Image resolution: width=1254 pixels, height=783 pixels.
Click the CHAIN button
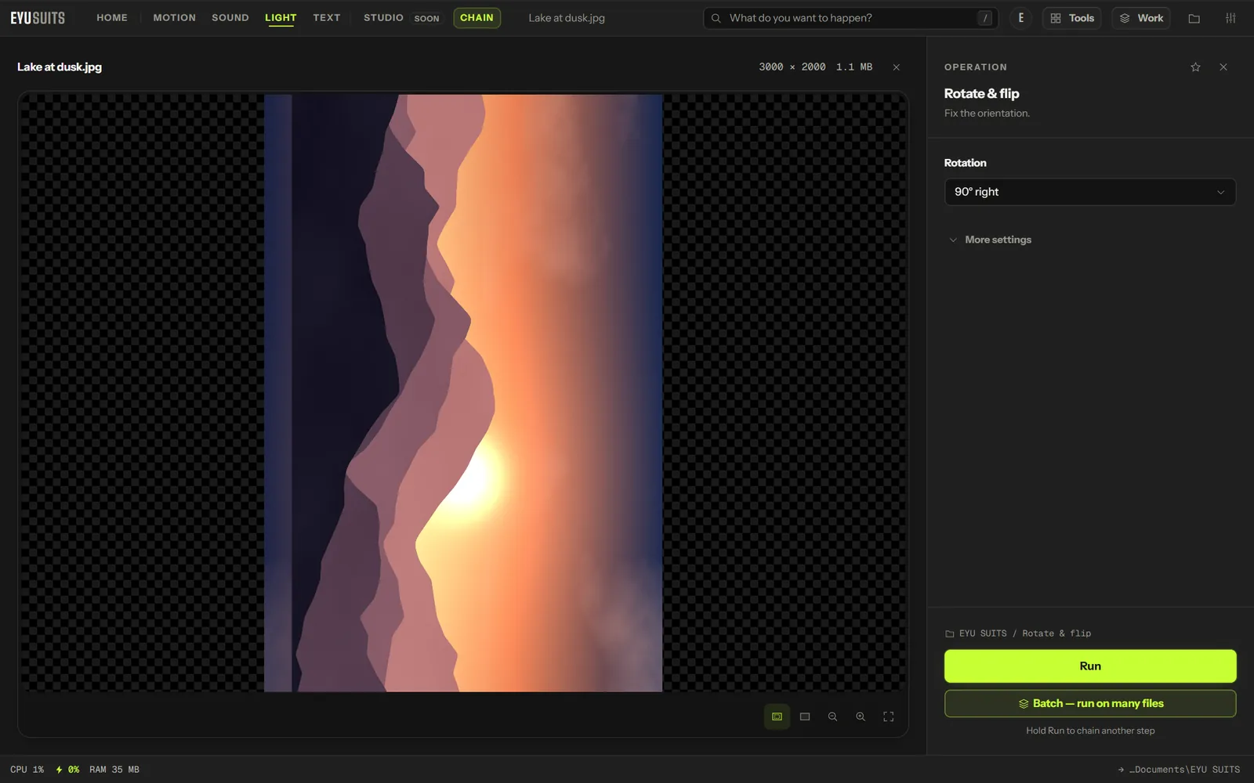pyautogui.click(x=477, y=18)
